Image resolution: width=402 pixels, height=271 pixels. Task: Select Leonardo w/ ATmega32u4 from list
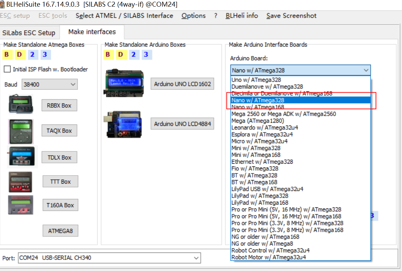301,128
